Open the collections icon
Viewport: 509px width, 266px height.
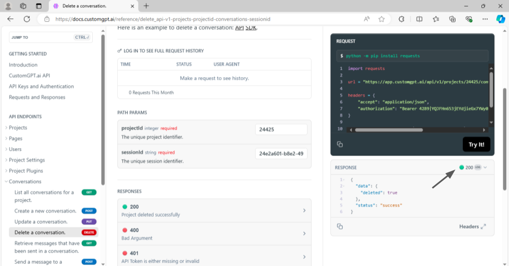pos(452,19)
